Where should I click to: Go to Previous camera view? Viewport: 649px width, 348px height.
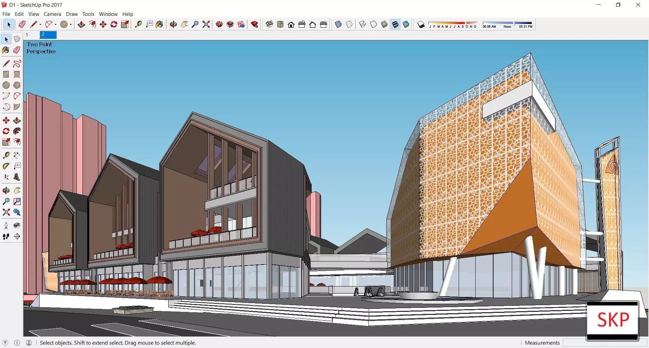[17, 212]
